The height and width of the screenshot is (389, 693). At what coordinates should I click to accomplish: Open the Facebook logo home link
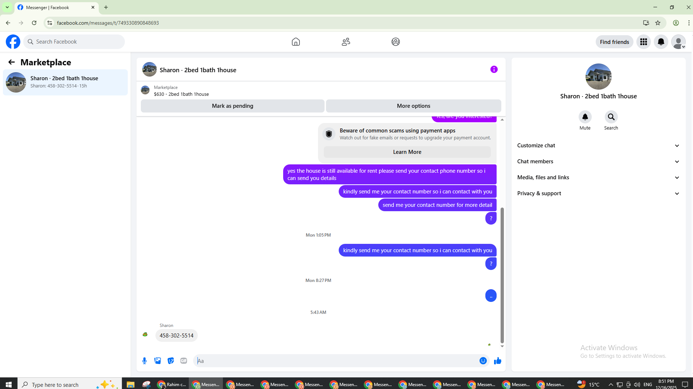[x=13, y=42]
